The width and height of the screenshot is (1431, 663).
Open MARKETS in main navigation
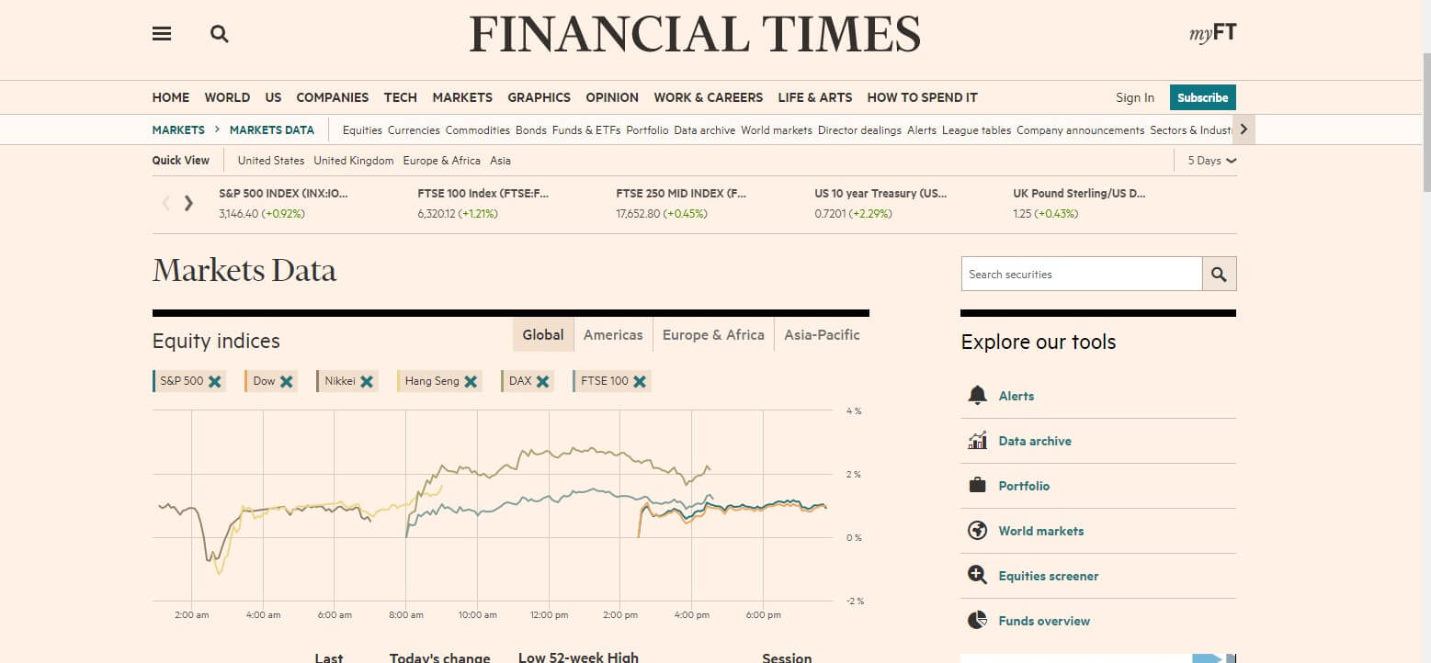point(462,97)
